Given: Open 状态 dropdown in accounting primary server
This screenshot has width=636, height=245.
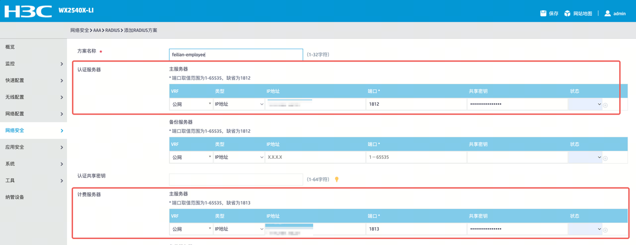Looking at the screenshot, I should (x=585, y=229).
